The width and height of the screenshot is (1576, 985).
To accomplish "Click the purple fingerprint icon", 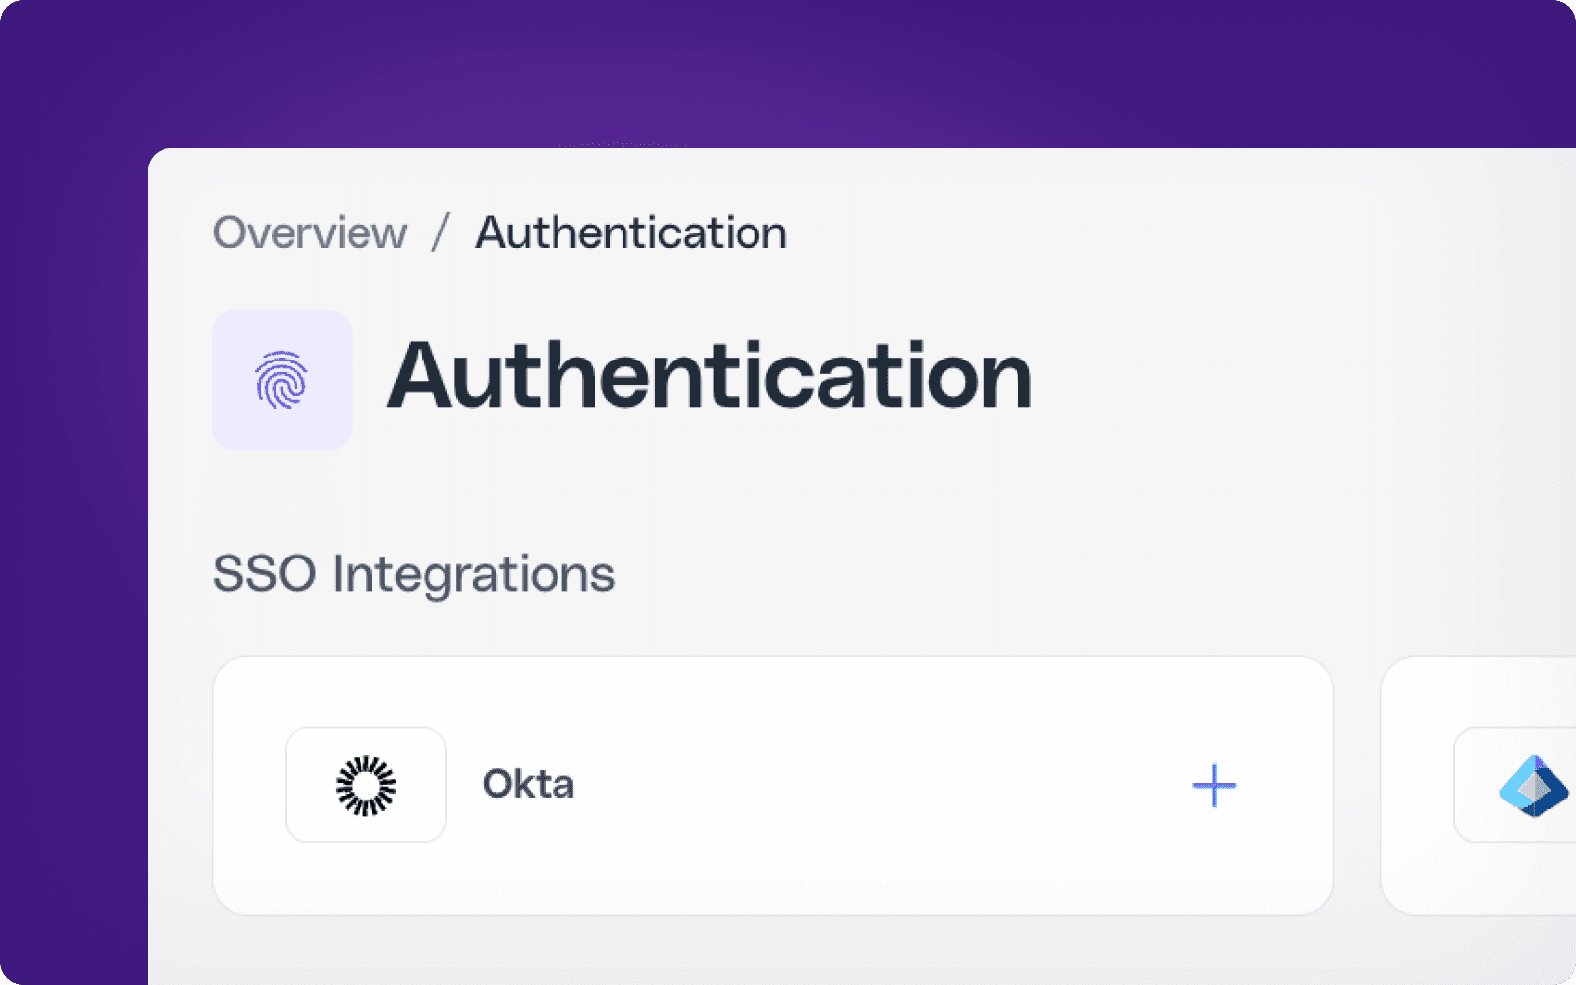I will (282, 380).
